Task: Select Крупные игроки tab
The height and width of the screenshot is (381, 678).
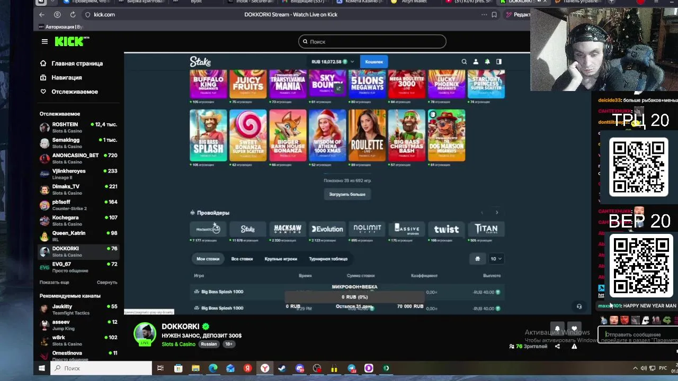Action: click(x=281, y=259)
